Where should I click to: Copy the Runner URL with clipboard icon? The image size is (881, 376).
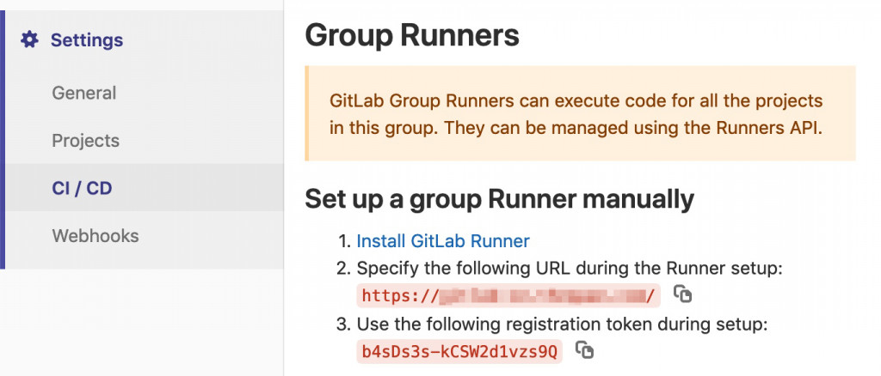coord(682,294)
